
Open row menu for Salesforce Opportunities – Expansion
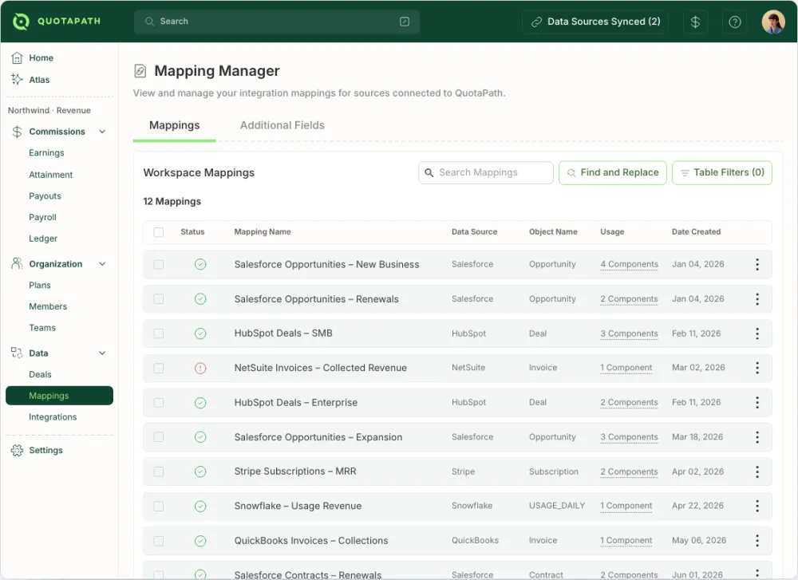757,437
